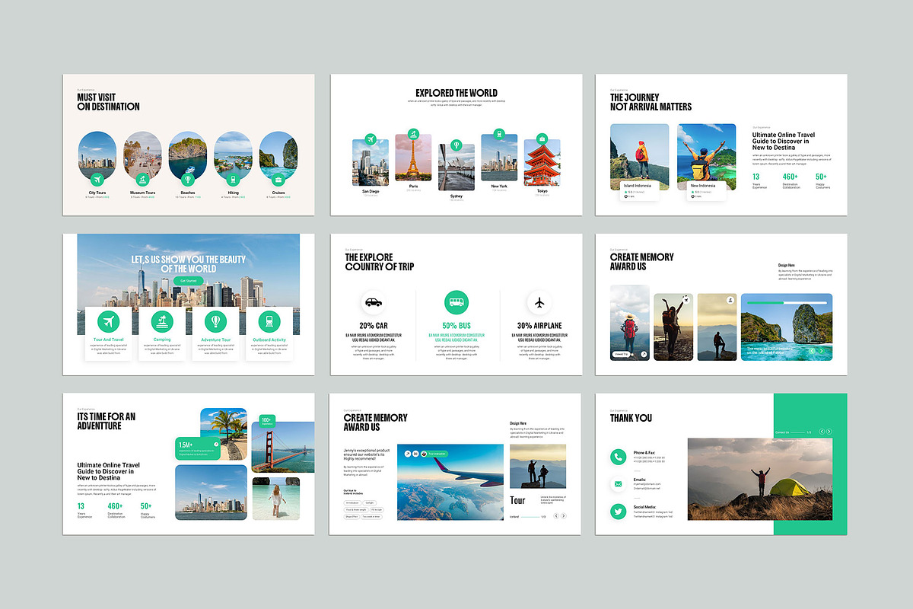
Task: Click the envelope icon beside Emails
Action: click(x=618, y=484)
